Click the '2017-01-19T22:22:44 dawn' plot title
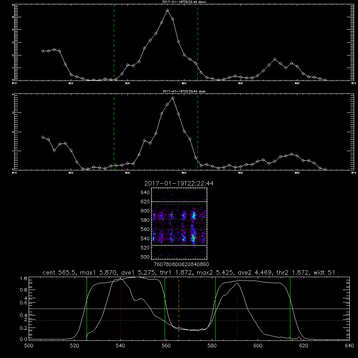The height and width of the screenshot is (358, 358). tap(184, 2)
